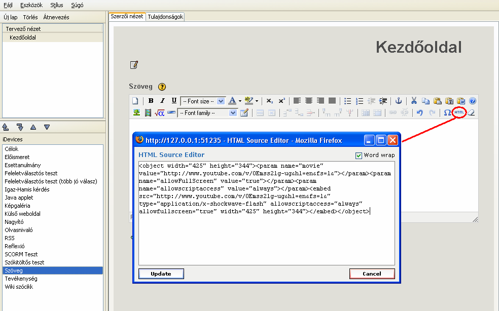Screen dimensions: 499x311
Task: Apply subscript formatting
Action: point(270,101)
